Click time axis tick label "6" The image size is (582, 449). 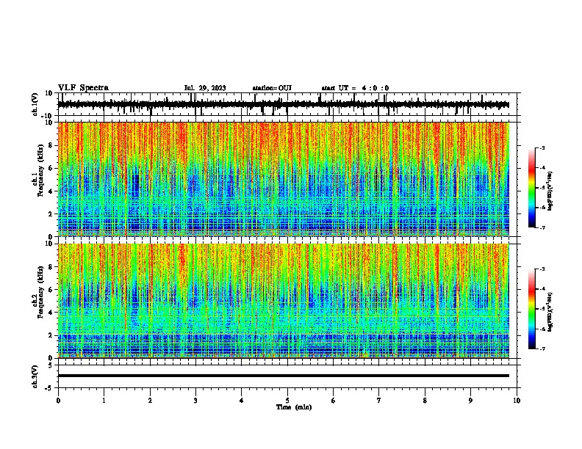tap(334, 401)
